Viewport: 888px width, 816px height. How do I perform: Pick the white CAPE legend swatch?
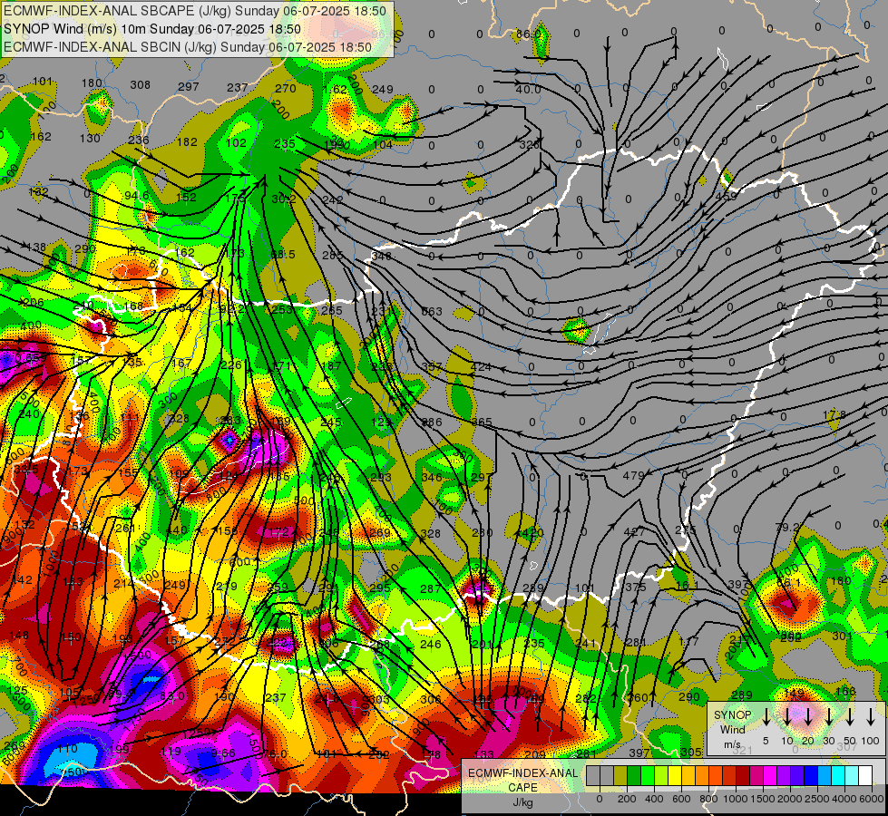point(864,775)
